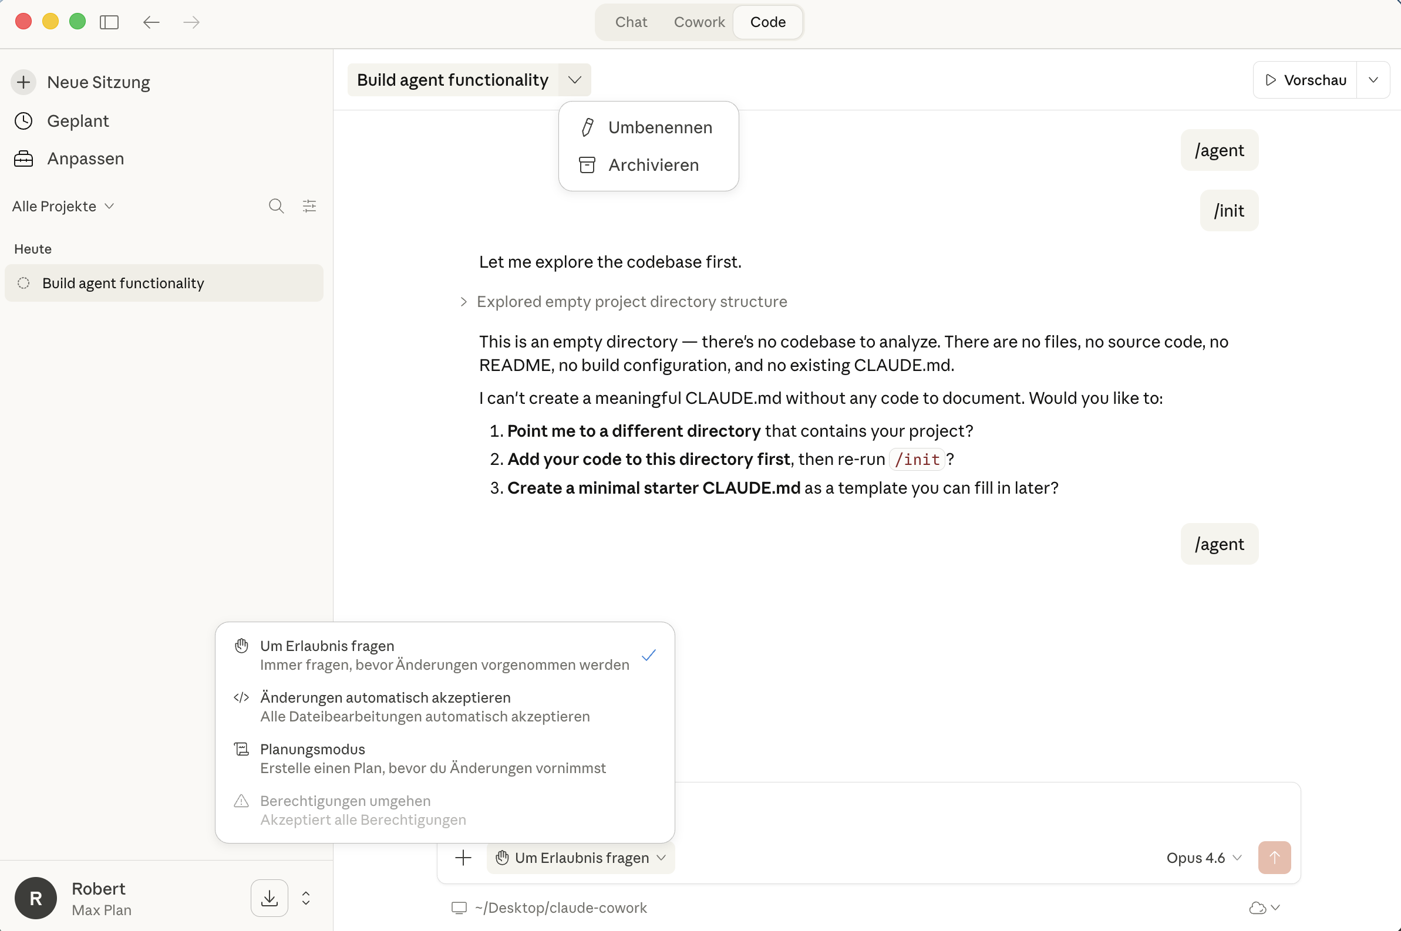Click the Vorschau preview button
The width and height of the screenshot is (1401, 931).
[x=1305, y=80]
